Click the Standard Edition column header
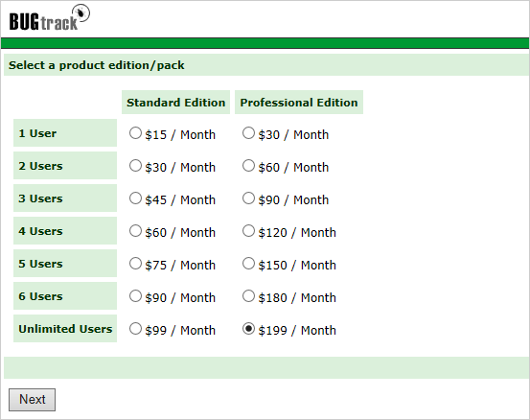Screen dimensions: 530x420 [175, 103]
